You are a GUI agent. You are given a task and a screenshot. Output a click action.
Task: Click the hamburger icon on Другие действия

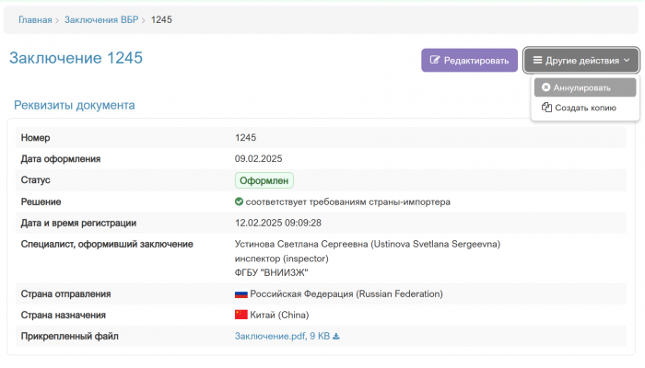click(537, 61)
